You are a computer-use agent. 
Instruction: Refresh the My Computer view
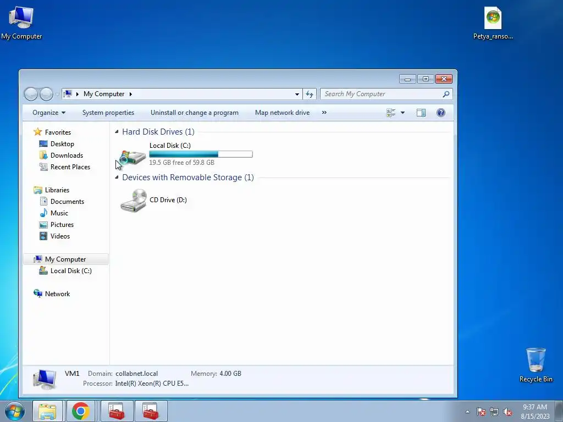(x=310, y=94)
